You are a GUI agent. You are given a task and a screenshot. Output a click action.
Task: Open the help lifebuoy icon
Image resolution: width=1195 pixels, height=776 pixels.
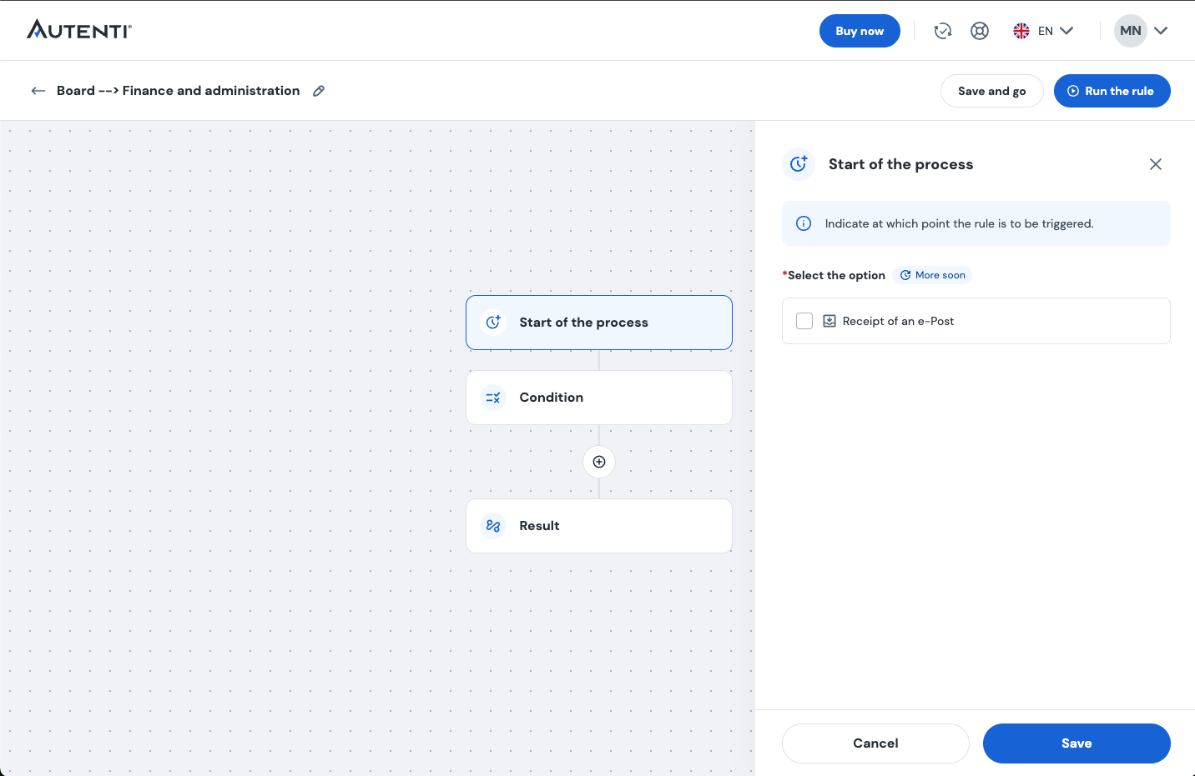980,31
